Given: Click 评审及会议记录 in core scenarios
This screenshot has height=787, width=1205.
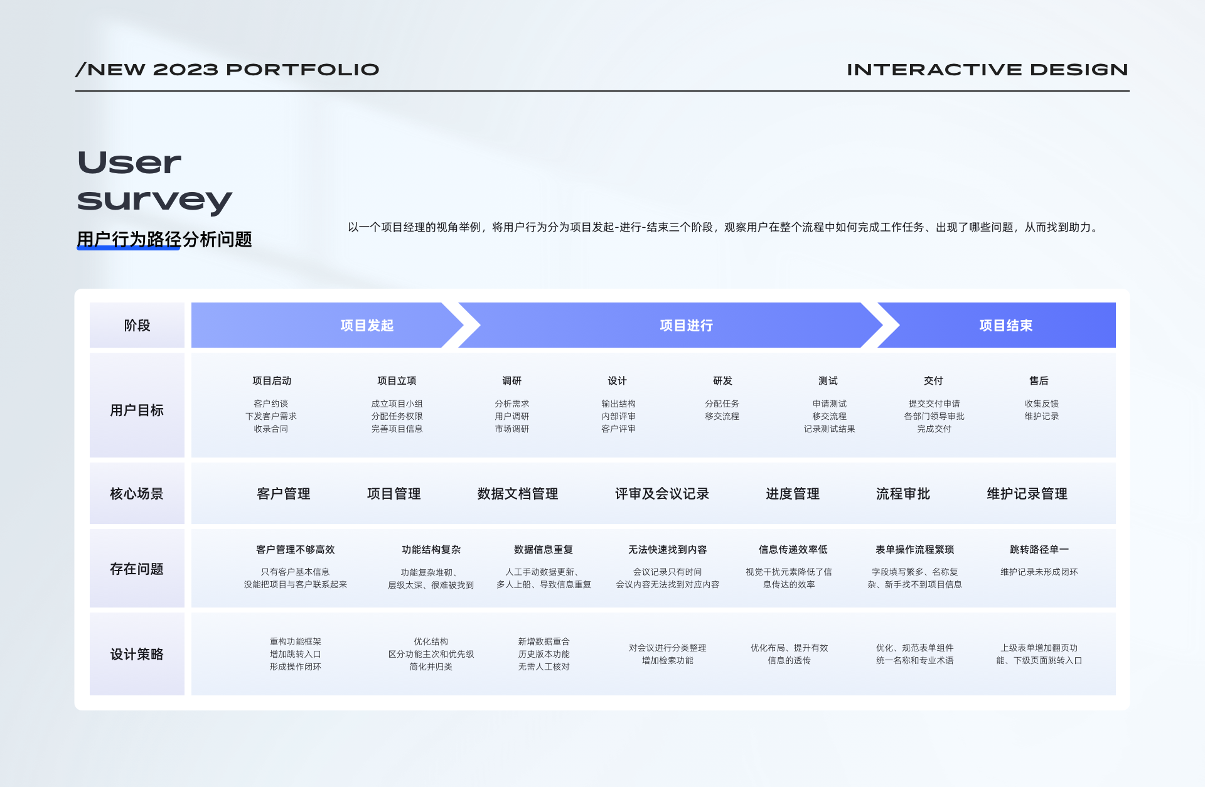Looking at the screenshot, I should coord(662,494).
